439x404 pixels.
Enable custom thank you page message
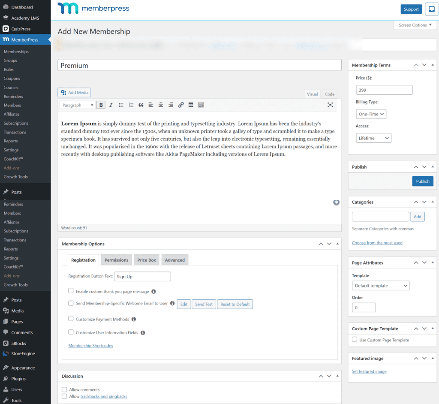coord(70,290)
